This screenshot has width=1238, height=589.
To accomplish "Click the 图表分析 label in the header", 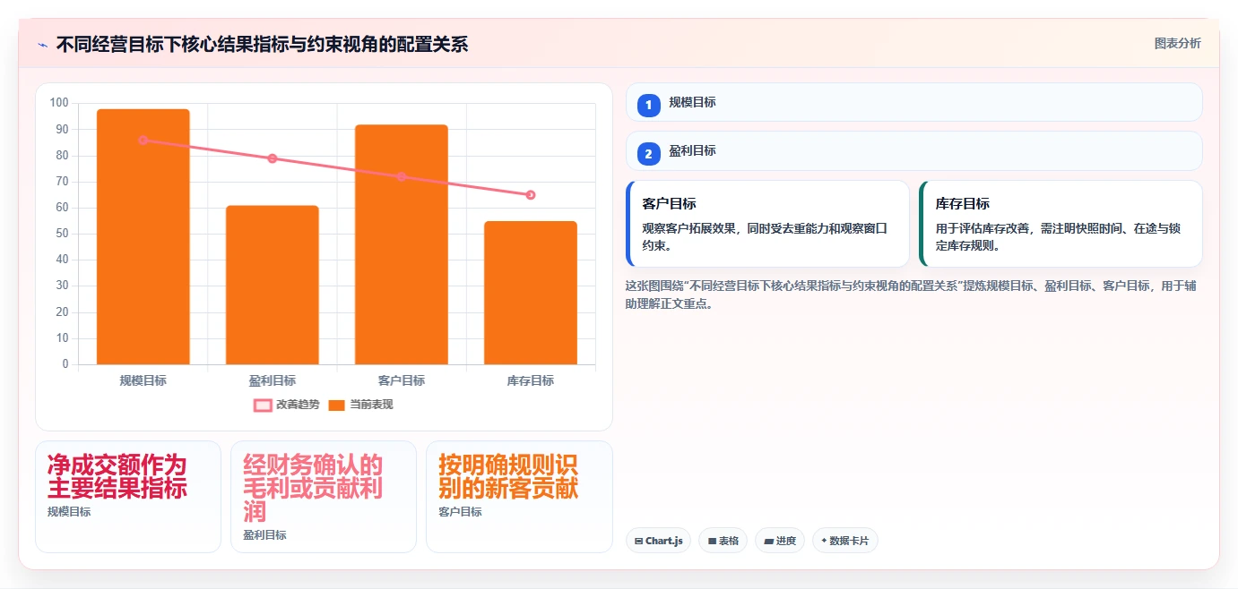I will pos(1177,44).
